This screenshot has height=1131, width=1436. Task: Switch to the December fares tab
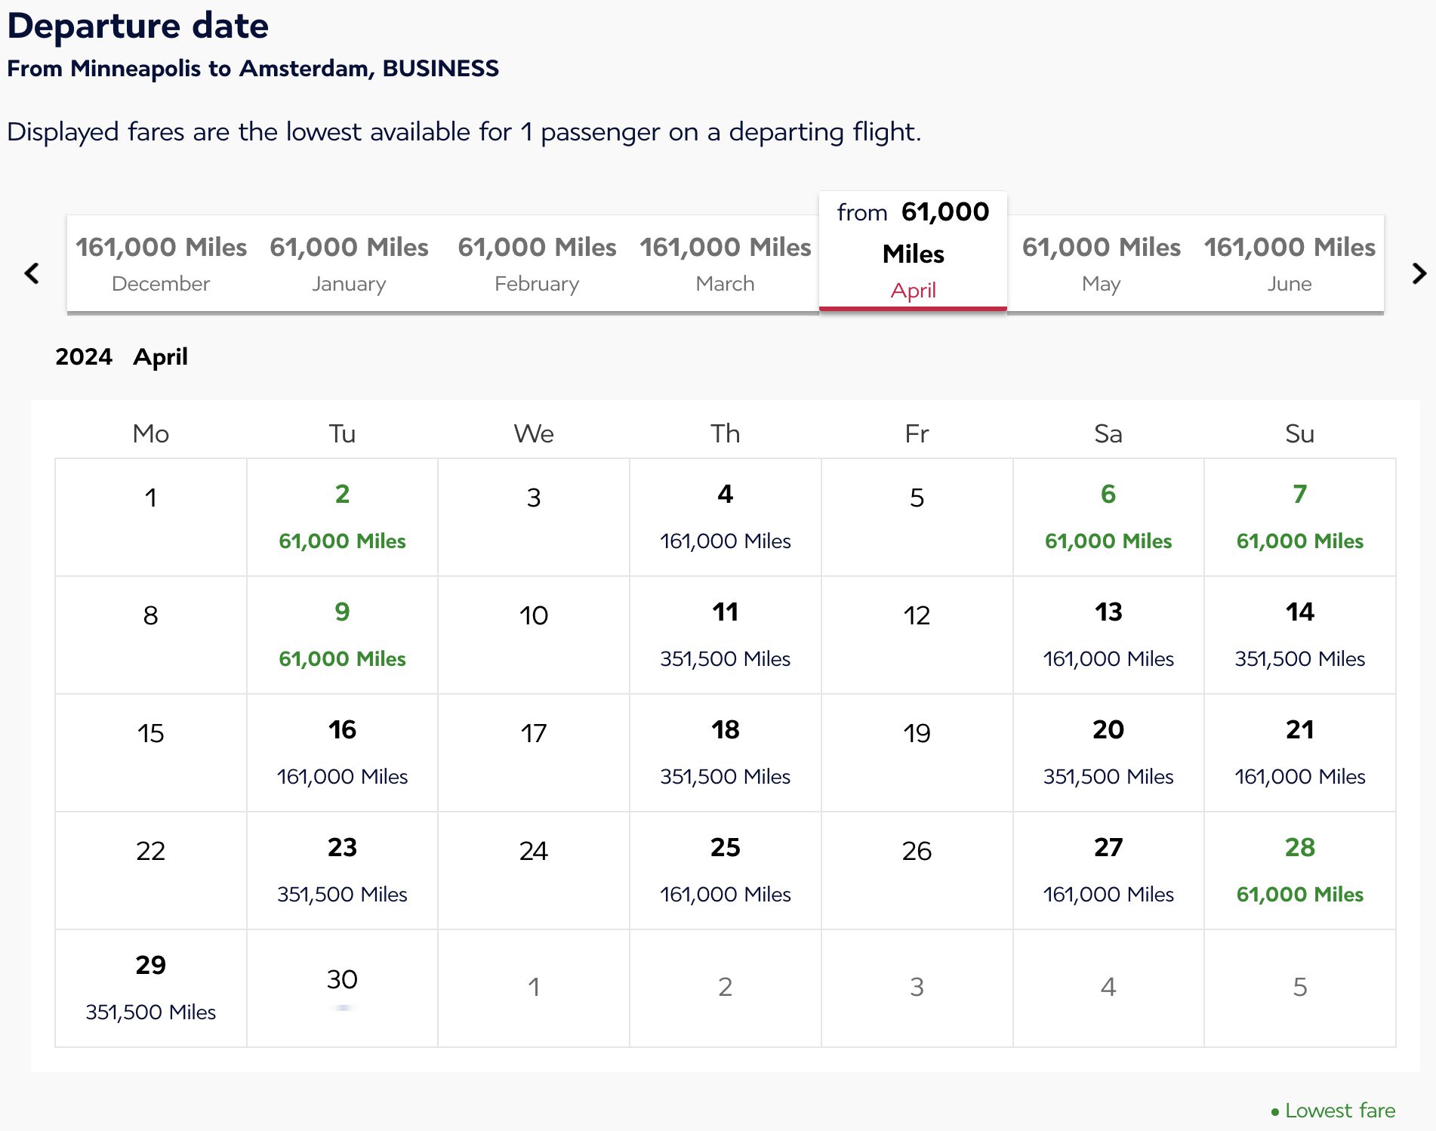pyautogui.click(x=161, y=263)
